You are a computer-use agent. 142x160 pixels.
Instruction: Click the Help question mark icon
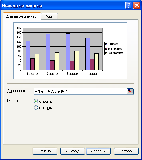129,5
